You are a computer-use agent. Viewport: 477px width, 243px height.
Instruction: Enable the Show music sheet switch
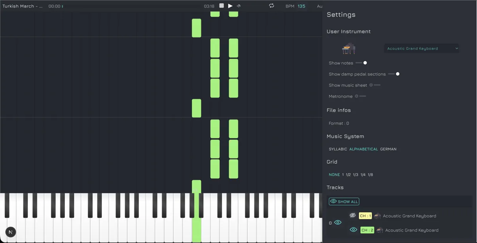pos(375,85)
